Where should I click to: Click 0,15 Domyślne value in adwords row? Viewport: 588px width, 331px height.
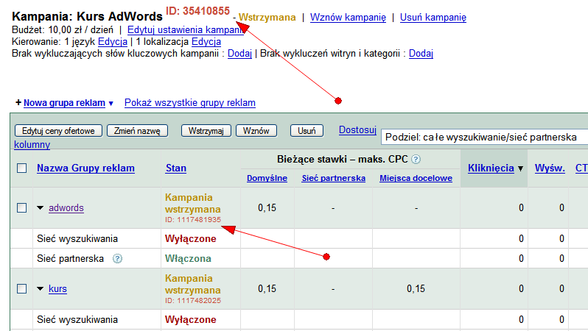267,208
